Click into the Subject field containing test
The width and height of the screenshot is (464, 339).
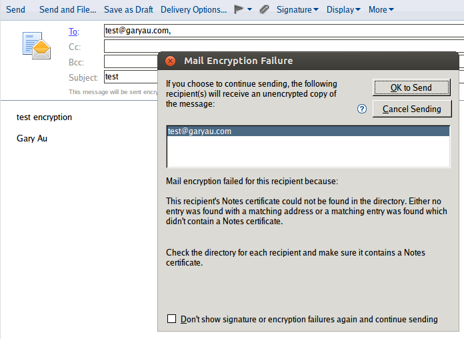(x=131, y=77)
